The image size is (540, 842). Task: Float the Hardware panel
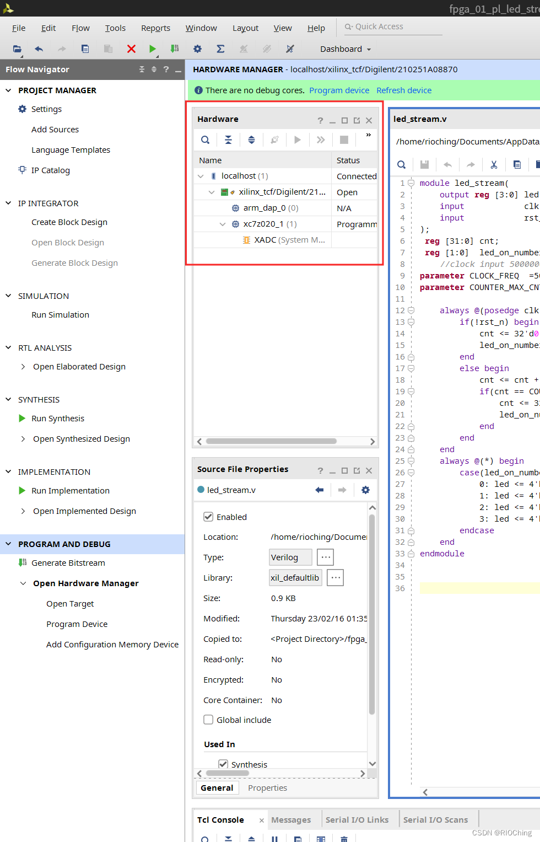(x=357, y=120)
